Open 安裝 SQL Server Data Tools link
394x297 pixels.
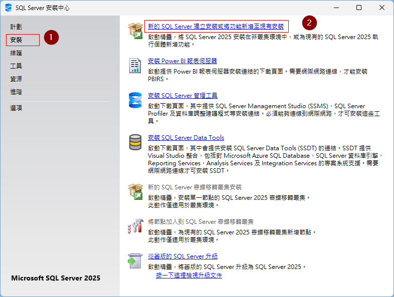(186, 138)
